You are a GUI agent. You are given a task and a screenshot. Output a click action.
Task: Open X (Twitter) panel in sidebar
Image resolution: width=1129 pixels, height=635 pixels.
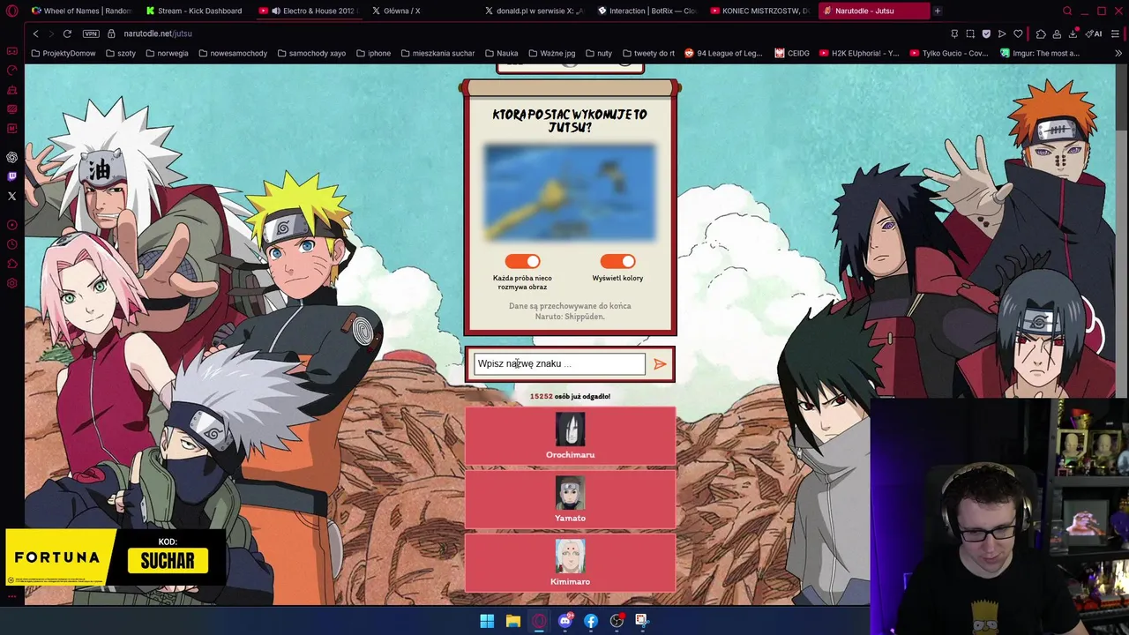pos(11,196)
